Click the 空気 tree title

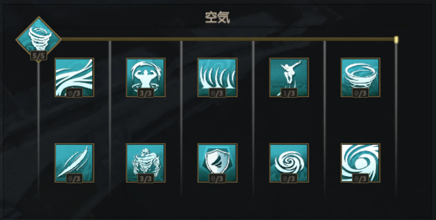(x=217, y=18)
